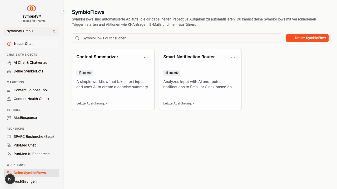Select the Content Health Check icon
Viewport: 337px width, 189px height.
pyautogui.click(x=9, y=99)
